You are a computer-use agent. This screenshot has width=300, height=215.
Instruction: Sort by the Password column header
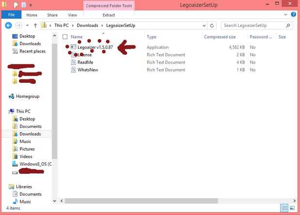[x=261, y=37]
